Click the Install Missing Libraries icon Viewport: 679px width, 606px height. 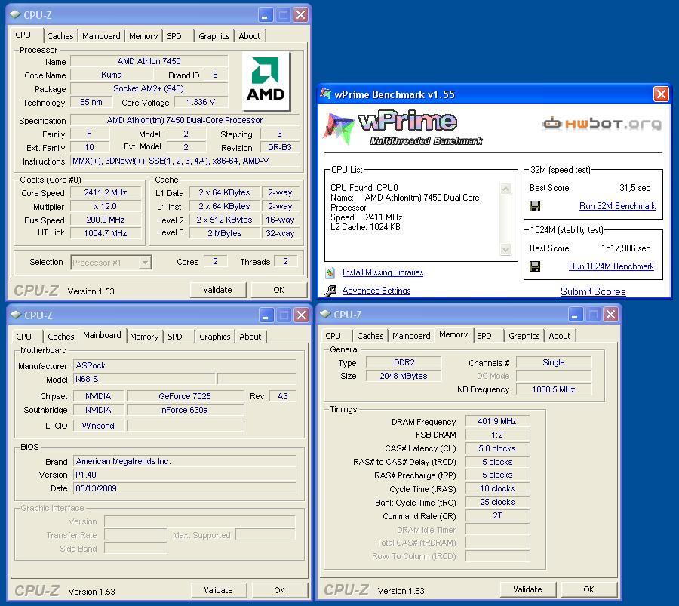pyautogui.click(x=330, y=272)
